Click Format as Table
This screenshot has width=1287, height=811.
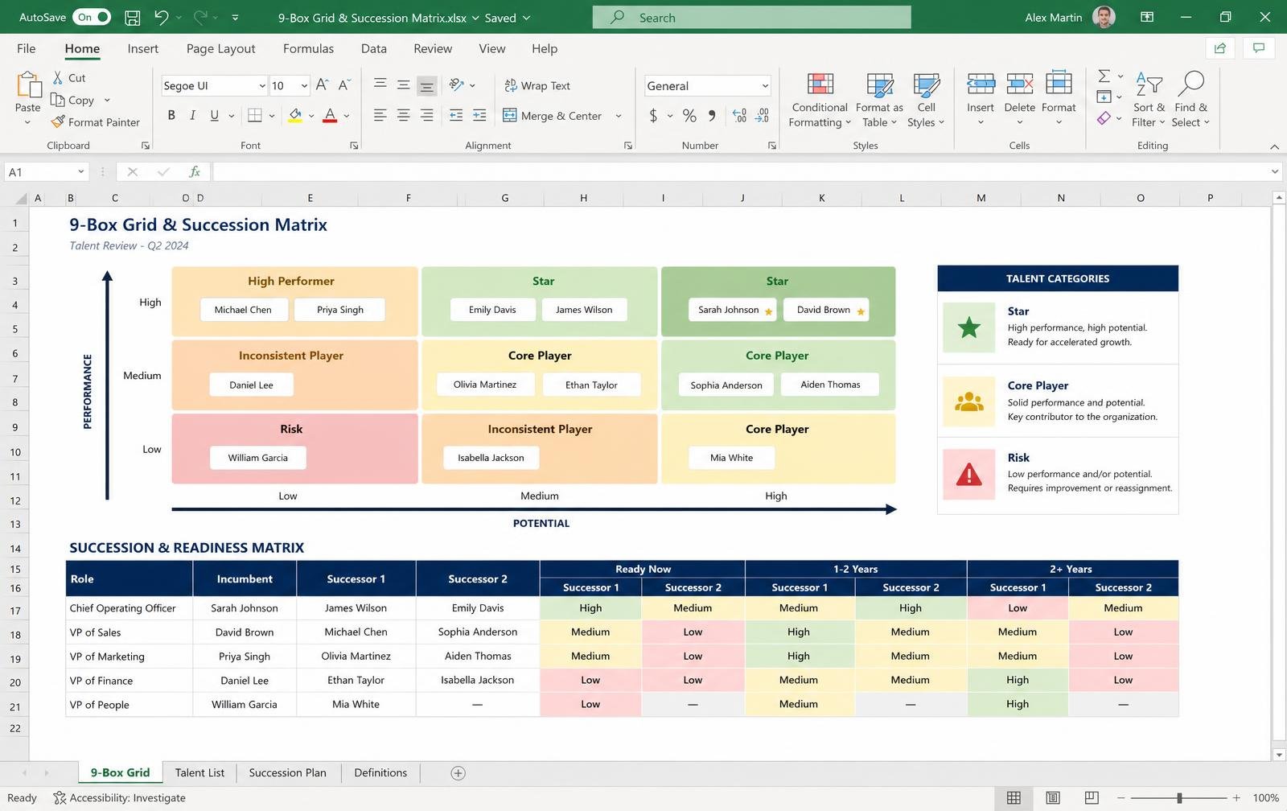(879, 99)
